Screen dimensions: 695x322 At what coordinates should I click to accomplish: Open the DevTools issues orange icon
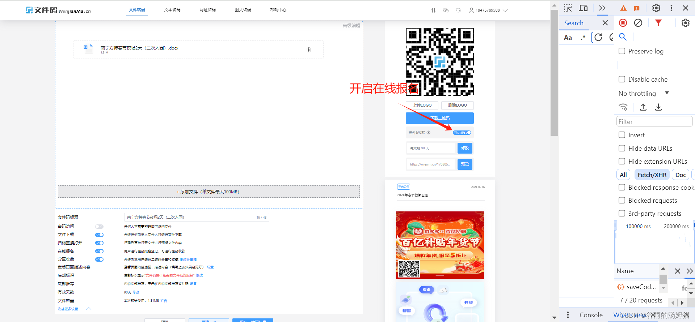(x=637, y=8)
